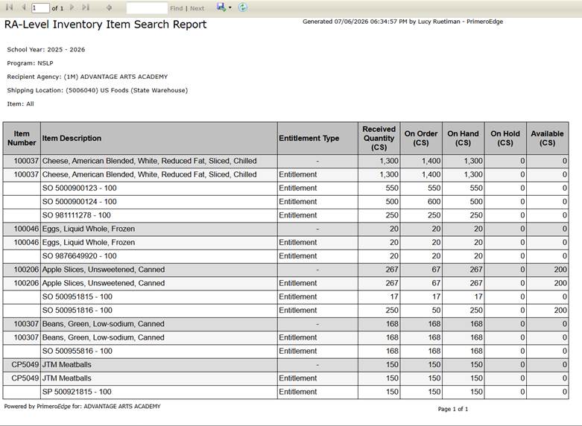Click On Hold (CS) column header
Image resolution: width=582 pixels, height=426 pixels.
505,138
